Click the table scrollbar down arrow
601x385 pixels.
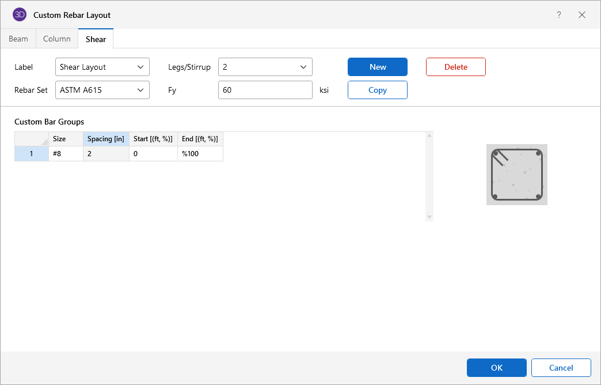tap(429, 217)
